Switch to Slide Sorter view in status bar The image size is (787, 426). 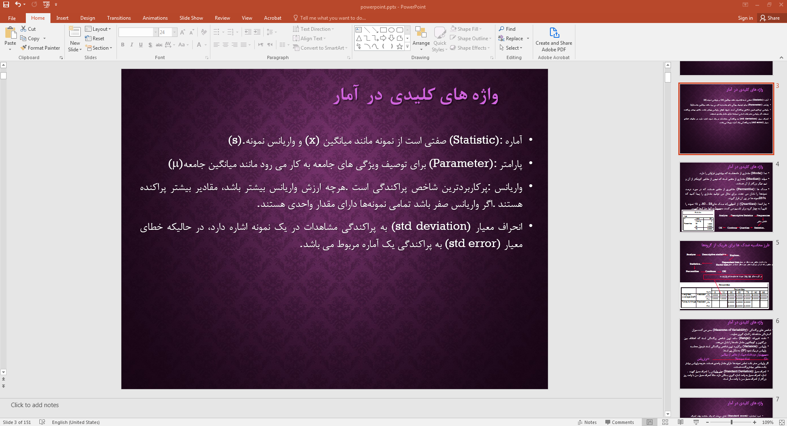665,422
